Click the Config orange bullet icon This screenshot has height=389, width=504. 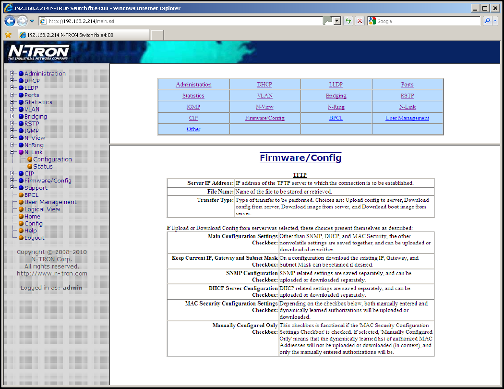[x=21, y=223]
